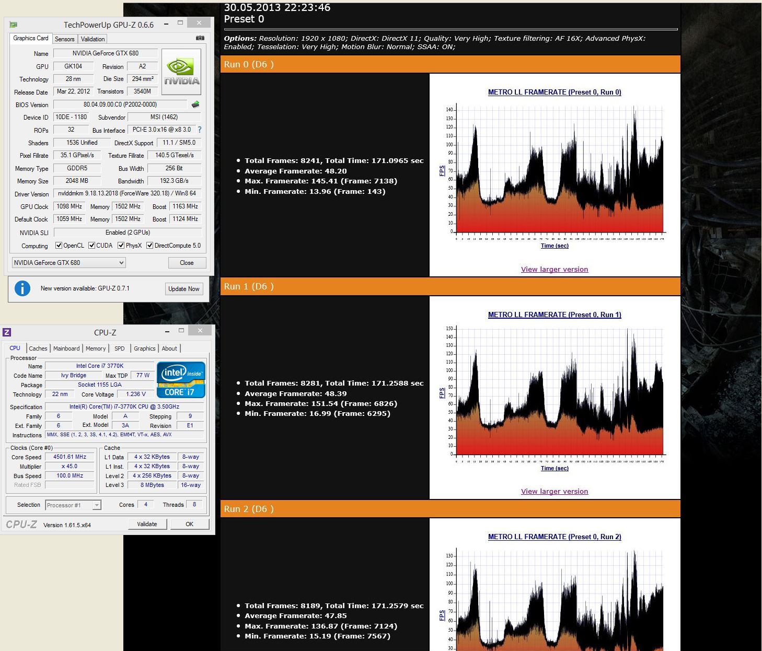Switch to the Validation tab in GPU-Z
Screen dimensions: 762x651
[x=93, y=39]
